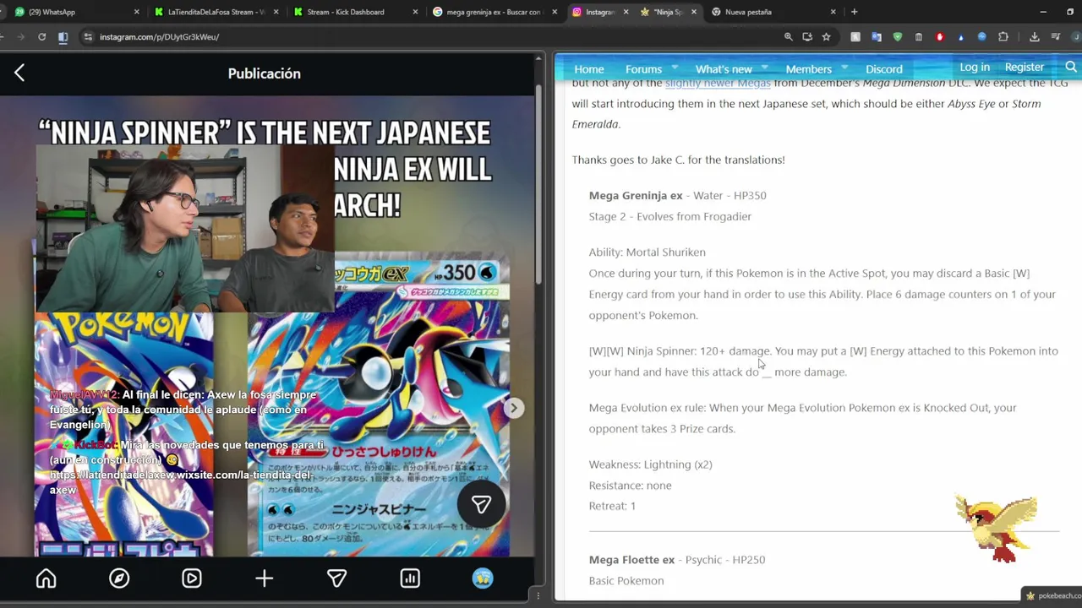The width and height of the screenshot is (1082, 608).
Task: Close the Kick Dashboard tab
Action: tap(415, 12)
